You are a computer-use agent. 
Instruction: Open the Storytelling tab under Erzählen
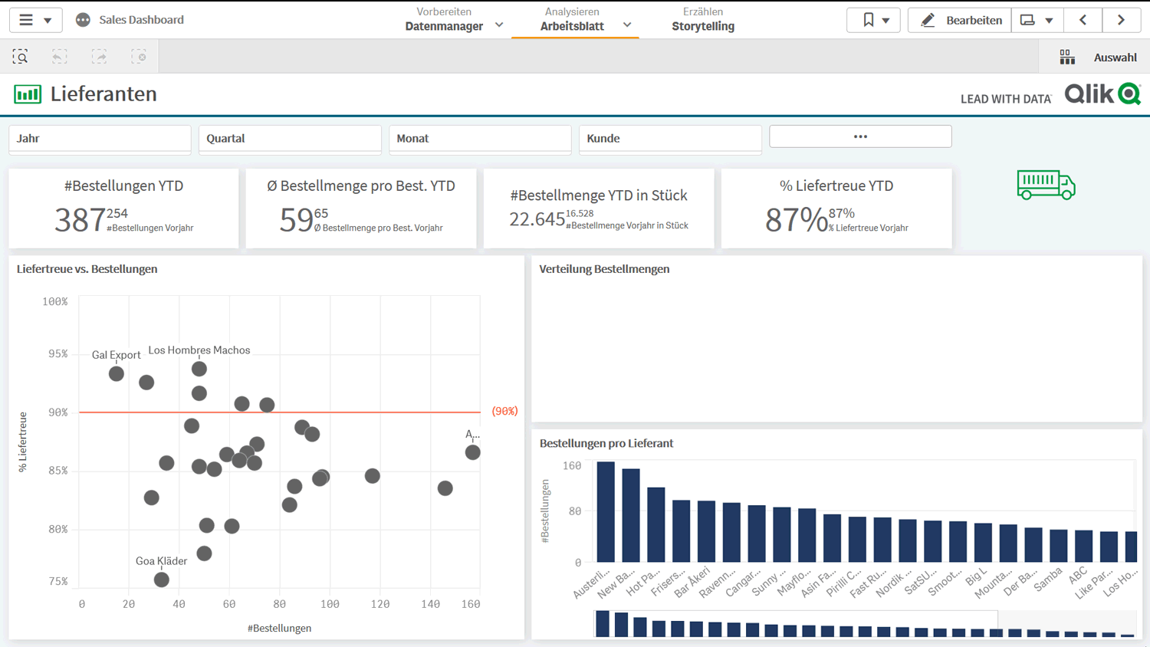click(703, 26)
